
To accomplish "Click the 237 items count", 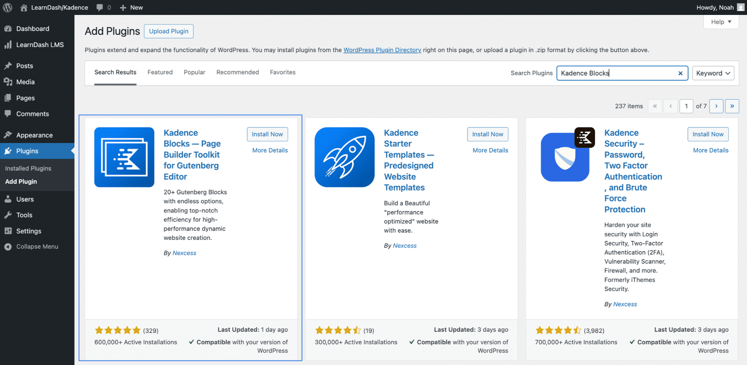I will (629, 106).
